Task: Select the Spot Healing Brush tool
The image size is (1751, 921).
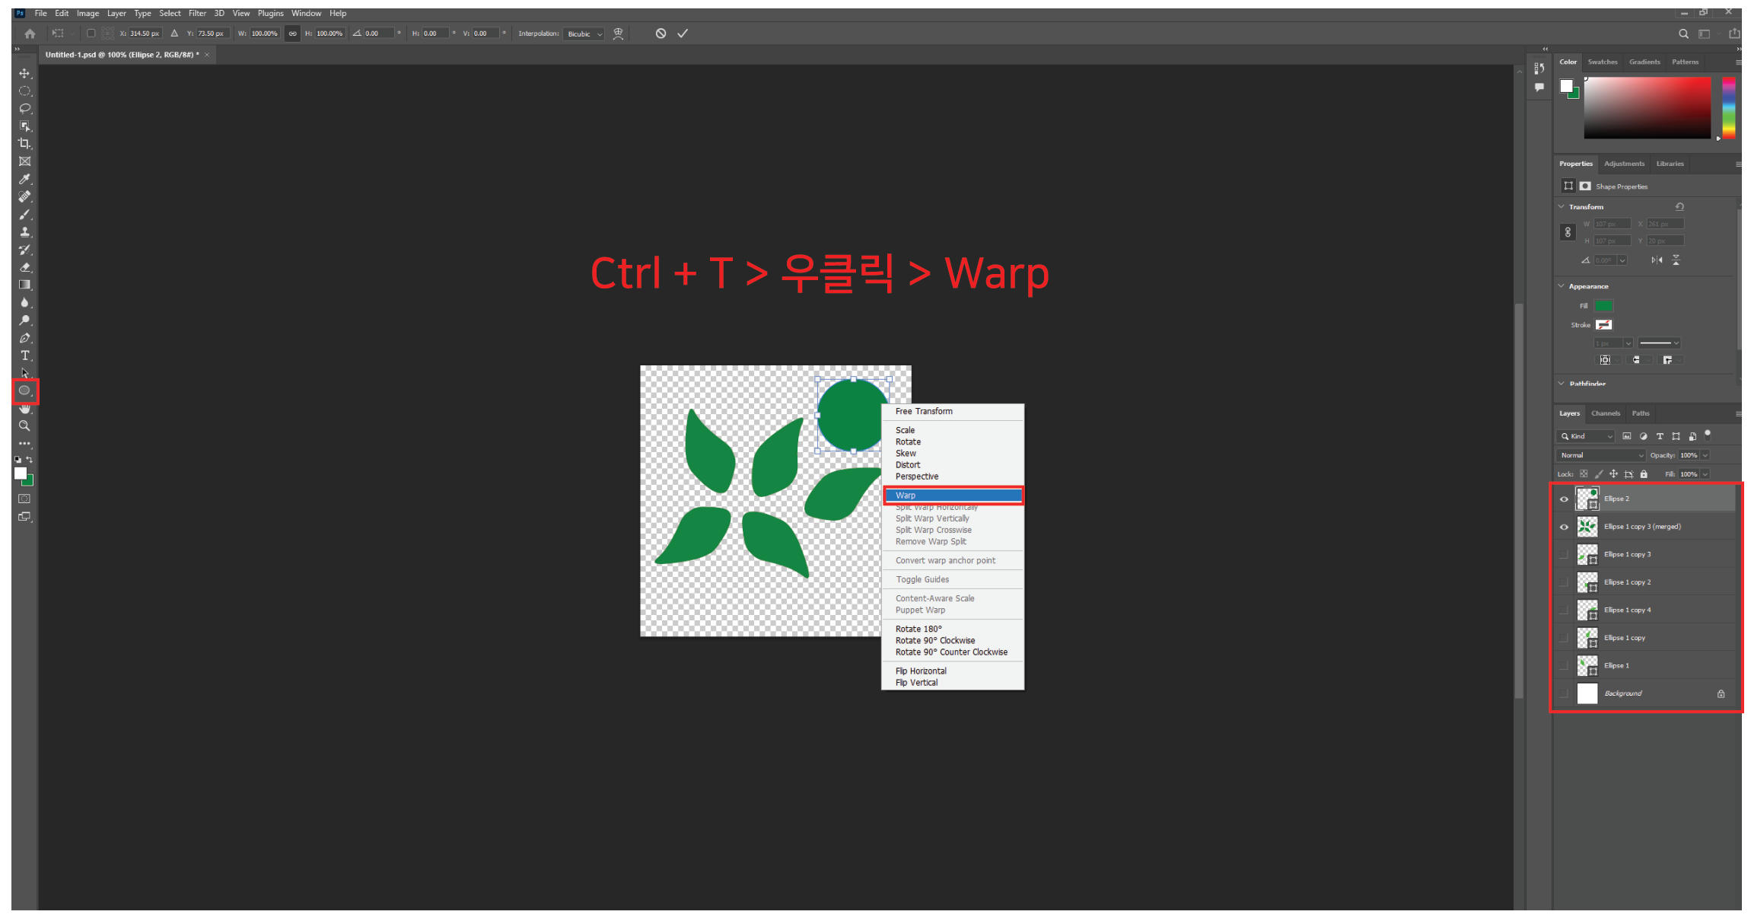Action: click(24, 196)
